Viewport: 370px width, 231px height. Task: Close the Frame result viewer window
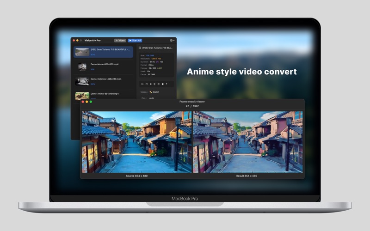(83, 102)
